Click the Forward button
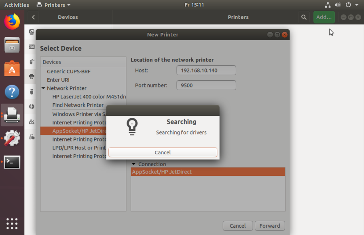 pyautogui.click(x=269, y=226)
